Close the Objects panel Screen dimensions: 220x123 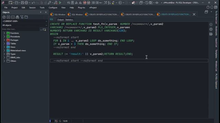click(x=46, y=12)
